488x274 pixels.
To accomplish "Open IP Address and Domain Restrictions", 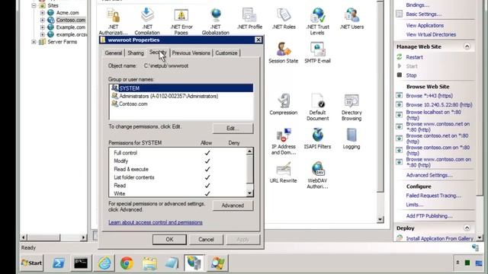I will (x=283, y=142).
